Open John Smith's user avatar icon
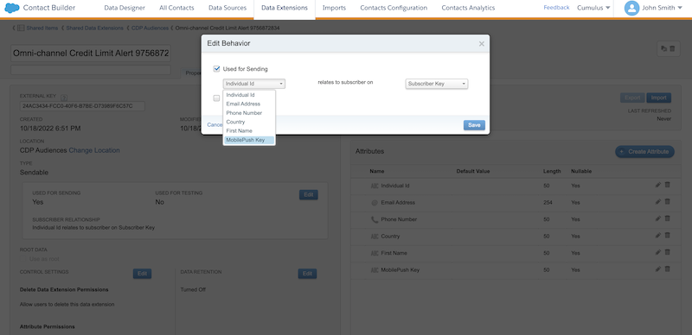This screenshot has height=335, width=692. click(631, 8)
